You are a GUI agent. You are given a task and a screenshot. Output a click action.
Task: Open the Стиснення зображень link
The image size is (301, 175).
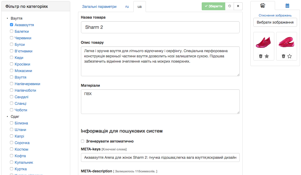click(275, 15)
